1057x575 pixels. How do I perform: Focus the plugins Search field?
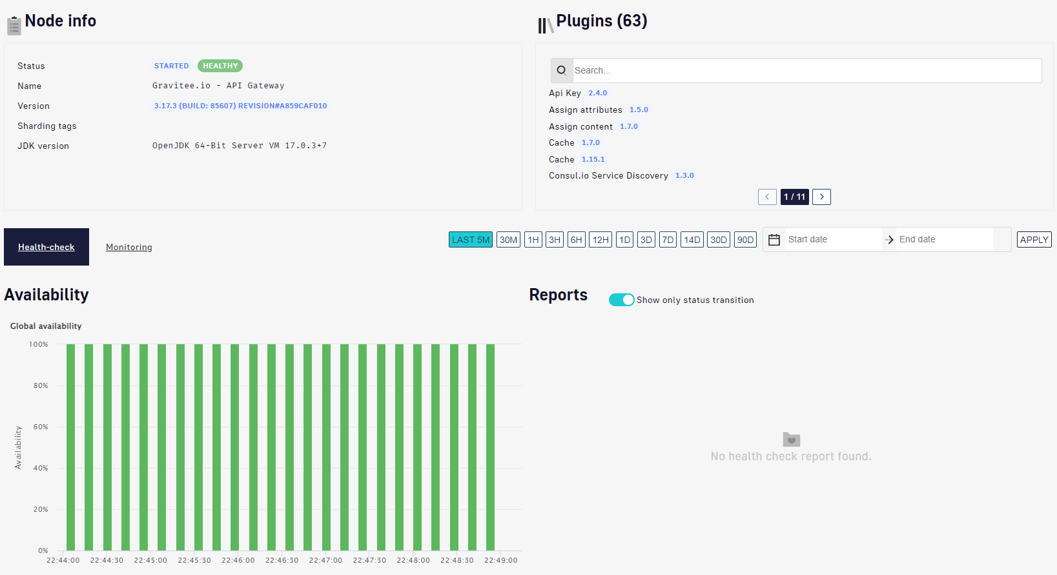click(x=807, y=70)
